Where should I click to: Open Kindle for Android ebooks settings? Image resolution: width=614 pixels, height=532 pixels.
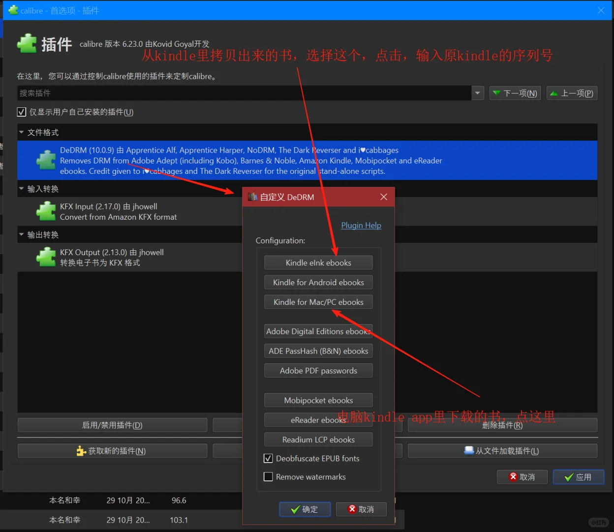318,282
